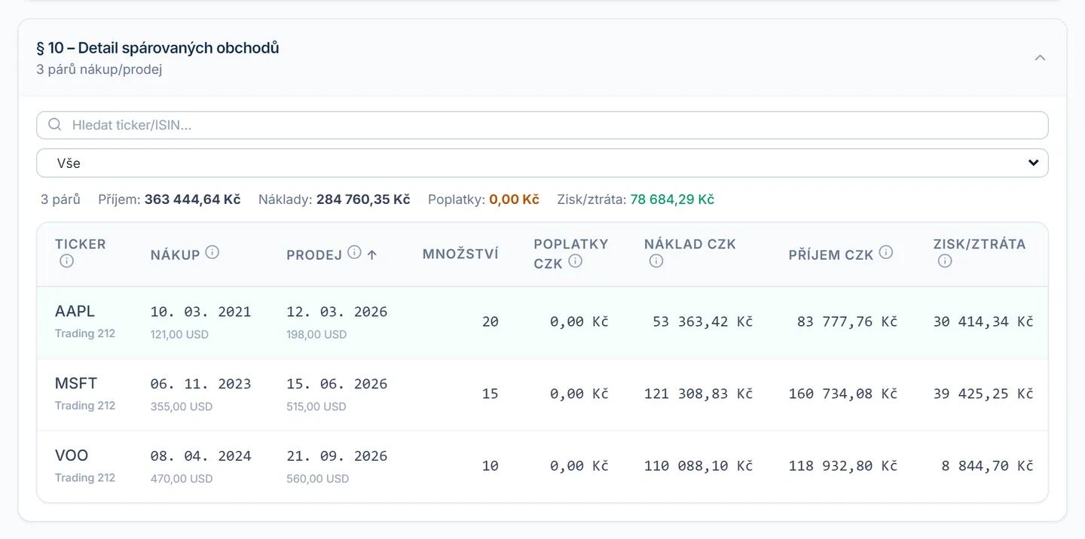Click AAPL cost value 53 363,42 Kč

pos(703,321)
